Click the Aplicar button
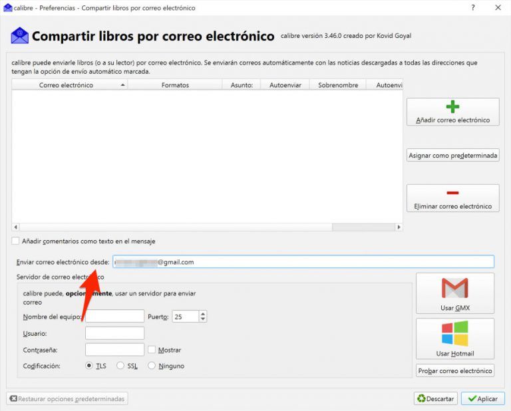 [x=482, y=398]
